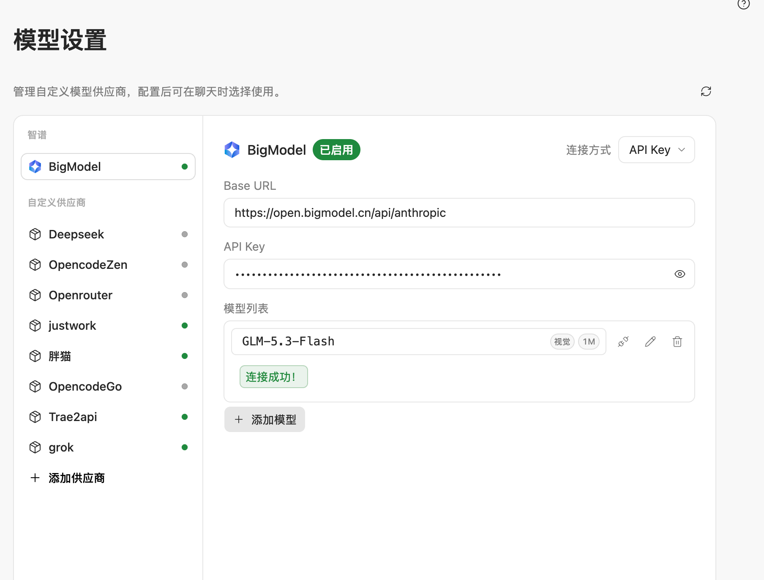This screenshot has height=580, width=764.
Task: Click the OpencodeZen cube icon
Action: (35, 265)
